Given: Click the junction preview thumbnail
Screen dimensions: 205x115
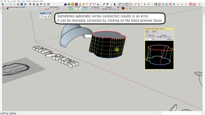Looking at the screenshot, I should pyautogui.click(x=159, y=55).
